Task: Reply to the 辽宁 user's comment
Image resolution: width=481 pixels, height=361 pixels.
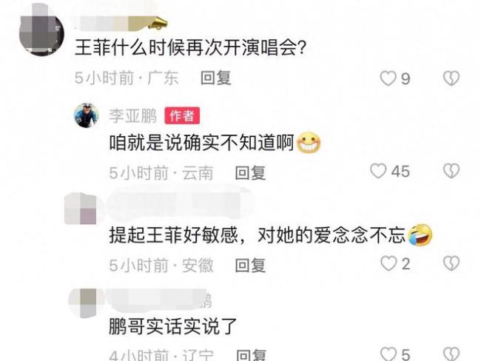Action: 252,355
